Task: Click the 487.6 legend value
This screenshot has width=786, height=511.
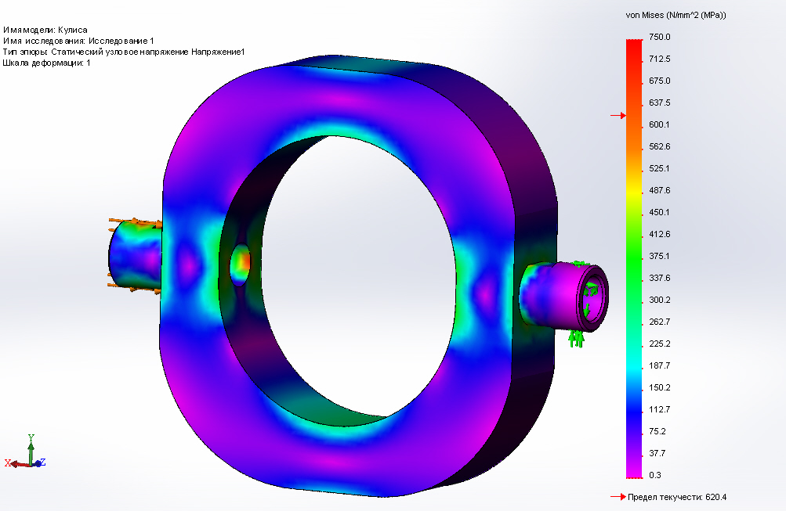Action: [659, 190]
